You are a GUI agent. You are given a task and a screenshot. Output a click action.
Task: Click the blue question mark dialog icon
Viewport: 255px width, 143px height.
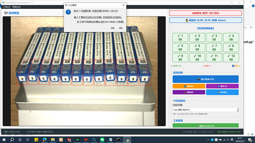[68, 12]
